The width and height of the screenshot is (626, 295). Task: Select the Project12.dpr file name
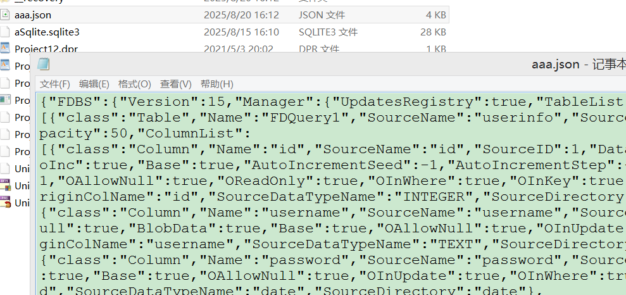point(46,49)
